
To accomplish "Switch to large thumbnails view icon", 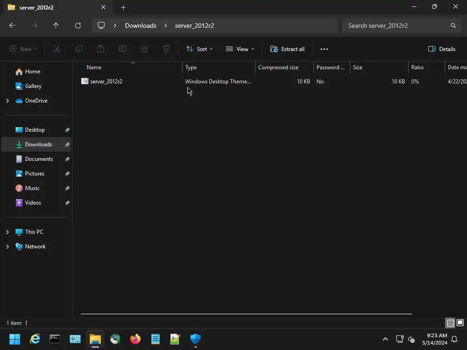I will pyautogui.click(x=460, y=323).
